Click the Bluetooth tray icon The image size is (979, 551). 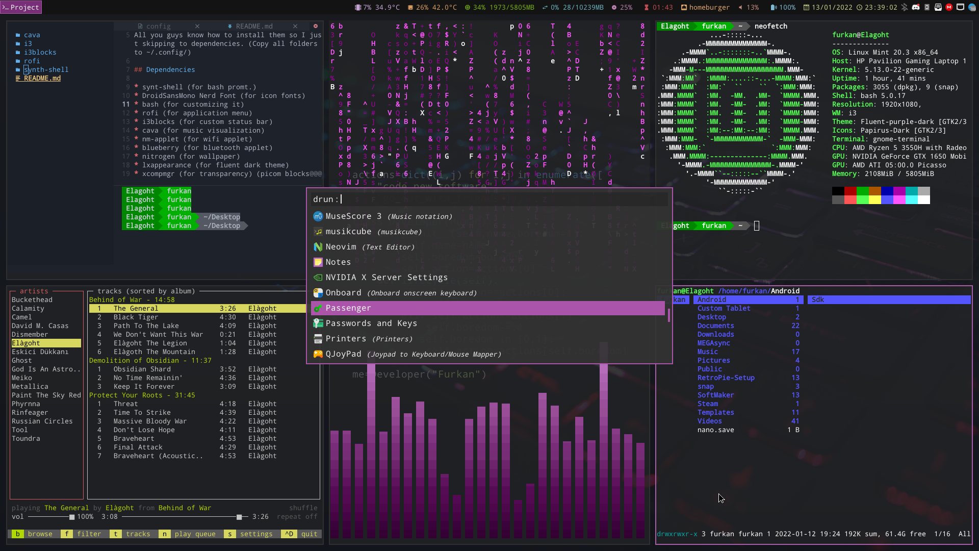905,7
